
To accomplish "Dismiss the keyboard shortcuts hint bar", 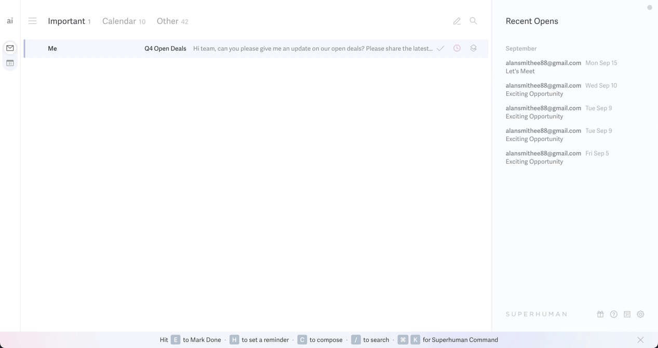I will click(x=640, y=340).
